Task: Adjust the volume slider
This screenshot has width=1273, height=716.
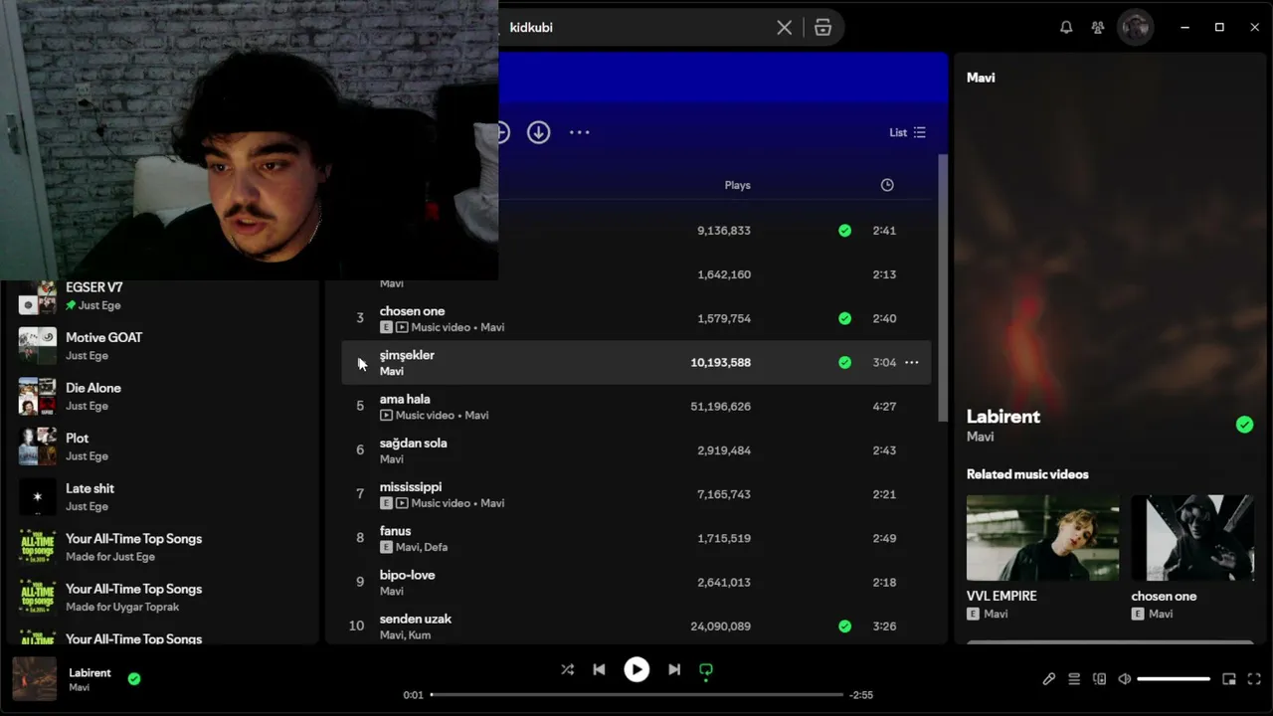Action: (x=1174, y=679)
